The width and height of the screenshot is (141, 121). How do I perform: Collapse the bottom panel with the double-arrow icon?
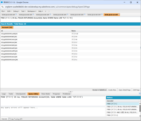(140, 93)
